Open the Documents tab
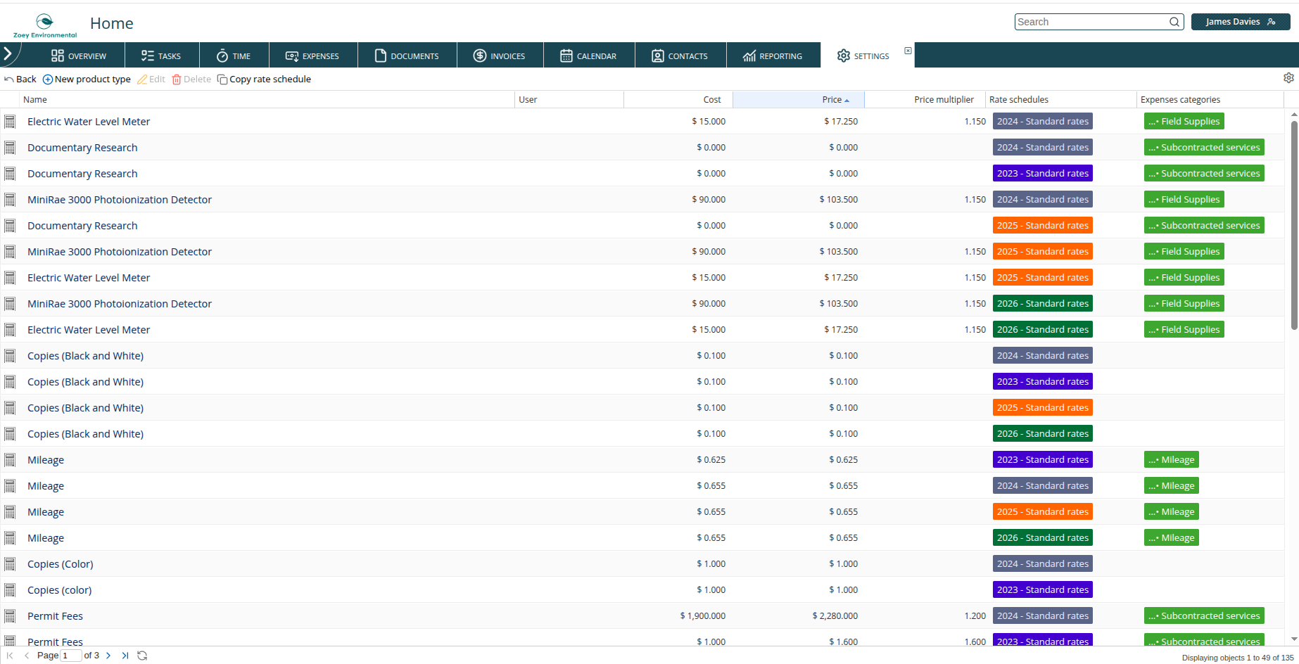 [x=407, y=56]
